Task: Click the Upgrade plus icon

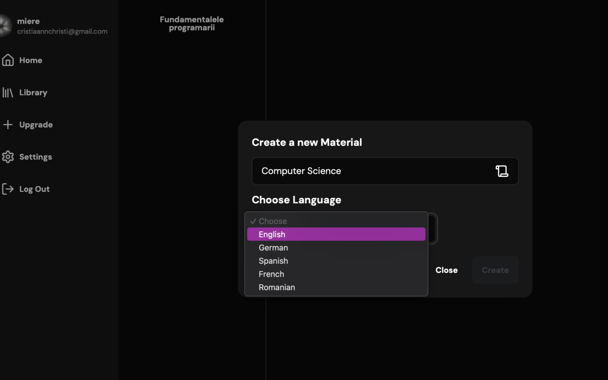Action: (x=8, y=125)
